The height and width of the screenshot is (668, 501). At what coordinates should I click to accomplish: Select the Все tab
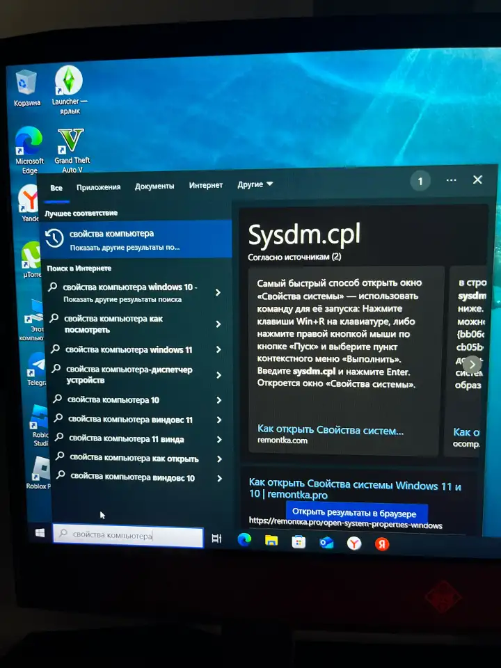click(56, 187)
